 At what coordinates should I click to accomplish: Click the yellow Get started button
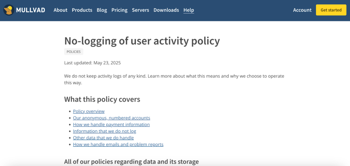(331, 10)
